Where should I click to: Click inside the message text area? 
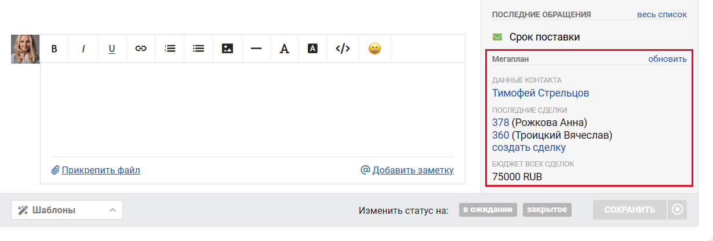[x=253, y=109]
